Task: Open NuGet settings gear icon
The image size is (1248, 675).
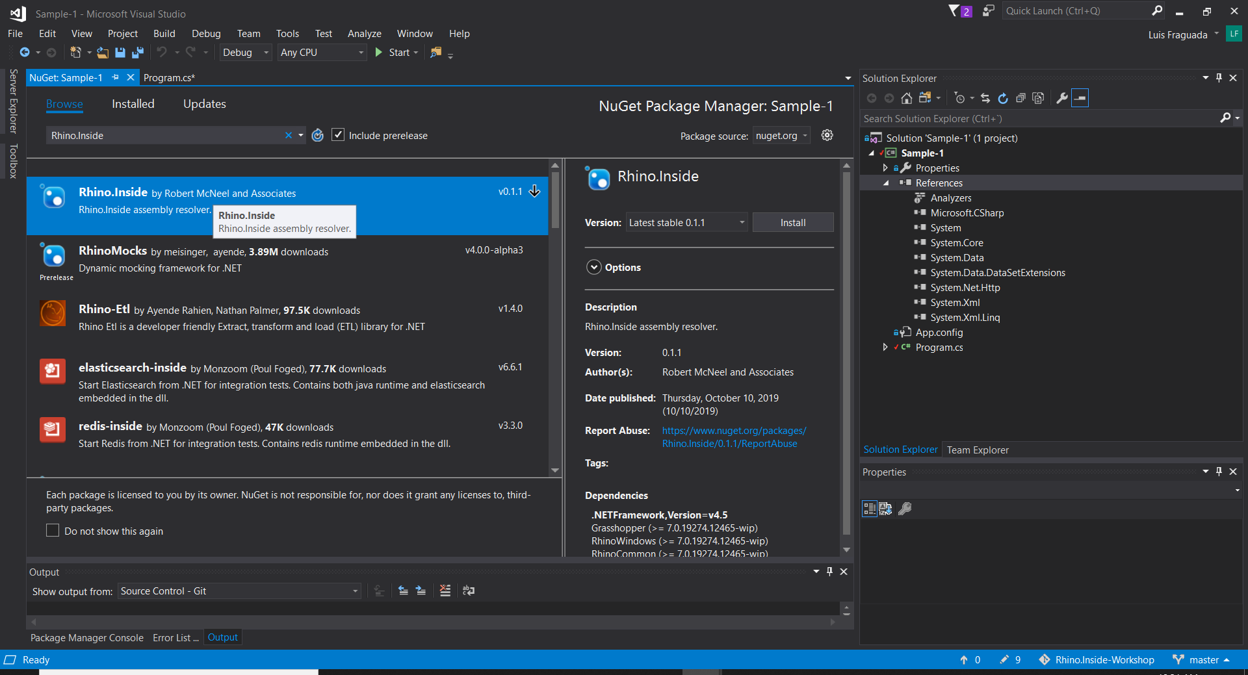Action: click(827, 135)
